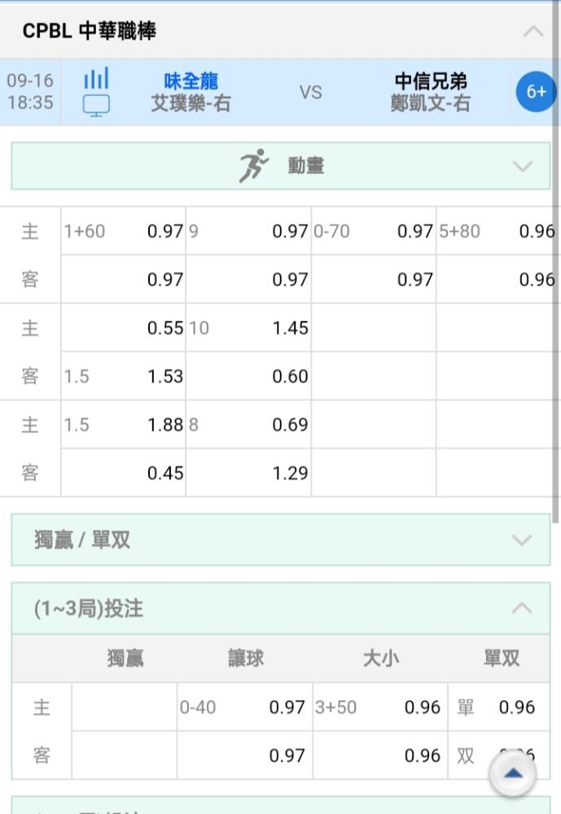Image resolution: width=561 pixels, height=814 pixels.
Task: Pick home 5+80 odds 0.96
Action: click(497, 231)
